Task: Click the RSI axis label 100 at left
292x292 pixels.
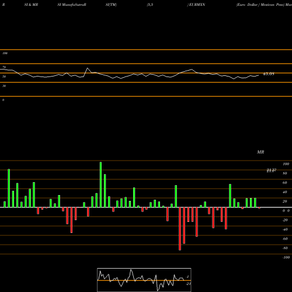Action: tap(5, 53)
